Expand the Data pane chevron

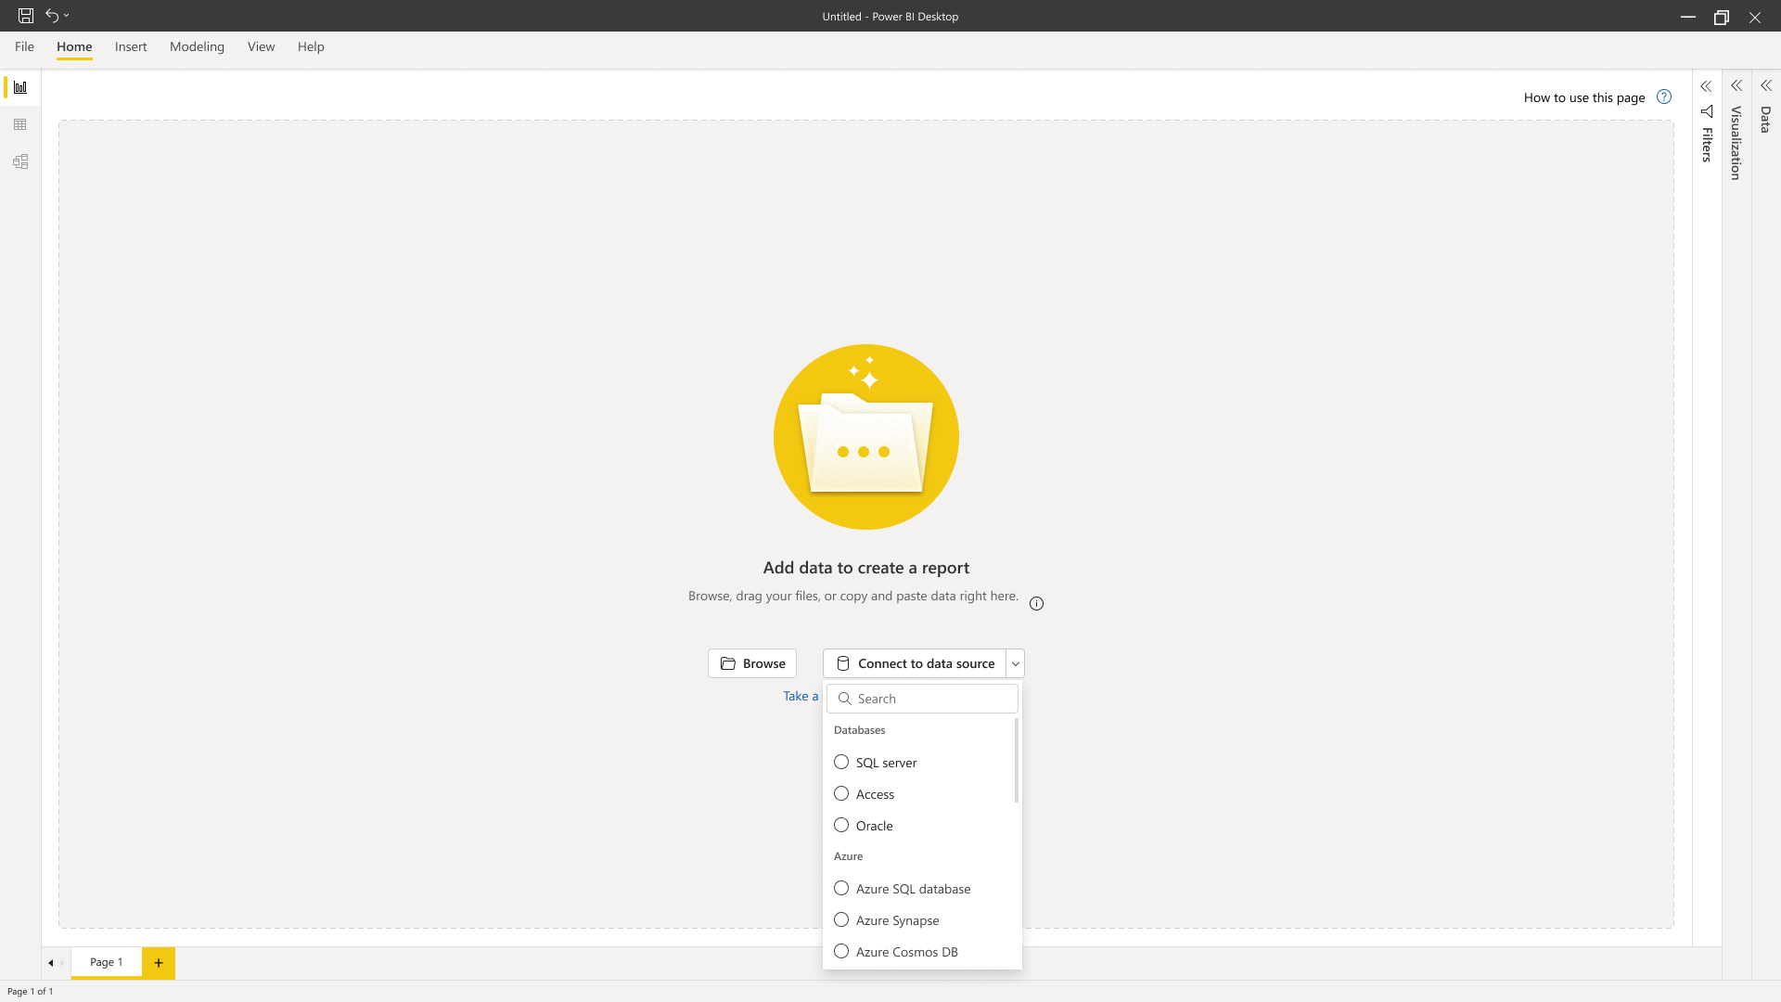(x=1766, y=85)
